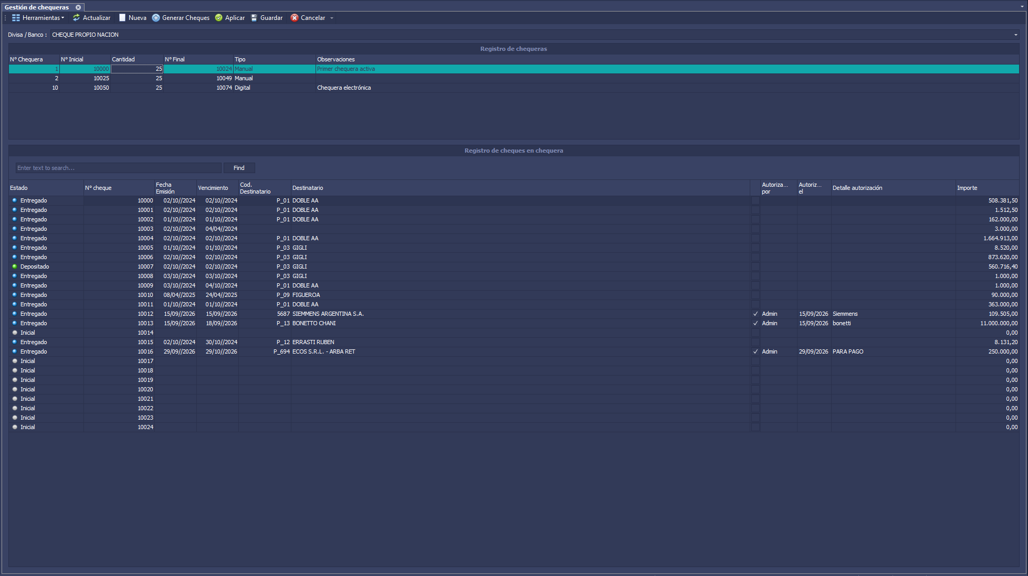Sort by the Importe column header
The height and width of the screenshot is (576, 1028).
(987, 188)
